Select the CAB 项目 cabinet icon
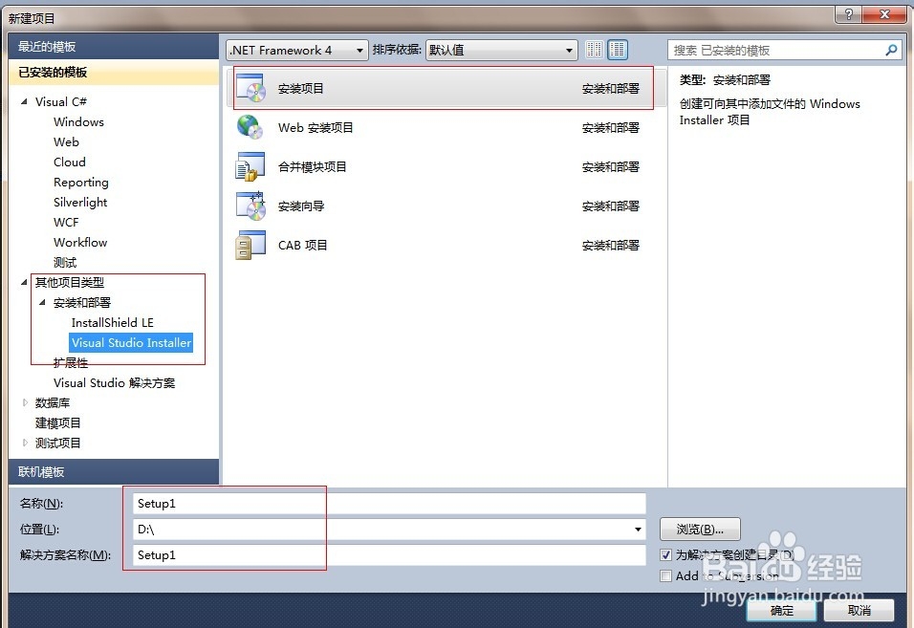This screenshot has height=628, width=914. pyautogui.click(x=250, y=245)
